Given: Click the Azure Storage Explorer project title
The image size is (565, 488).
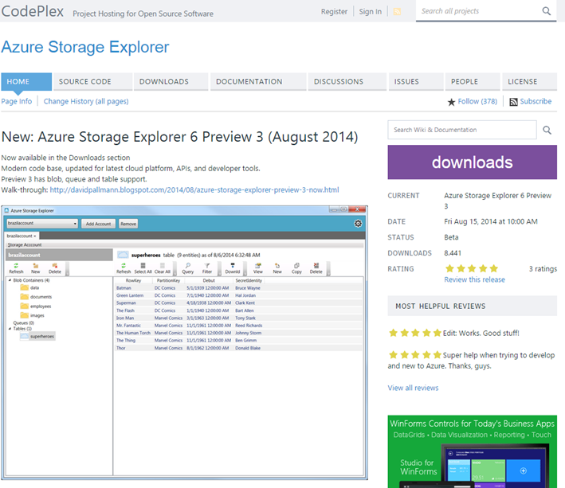Looking at the screenshot, I should pyautogui.click(x=85, y=47).
